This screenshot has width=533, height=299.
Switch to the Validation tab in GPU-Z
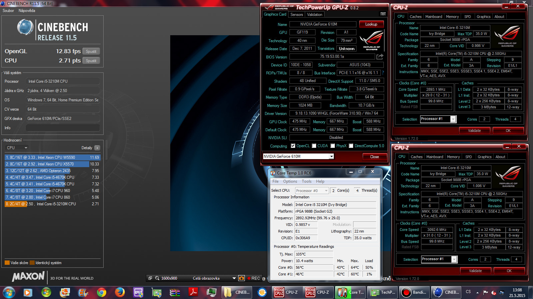click(314, 14)
